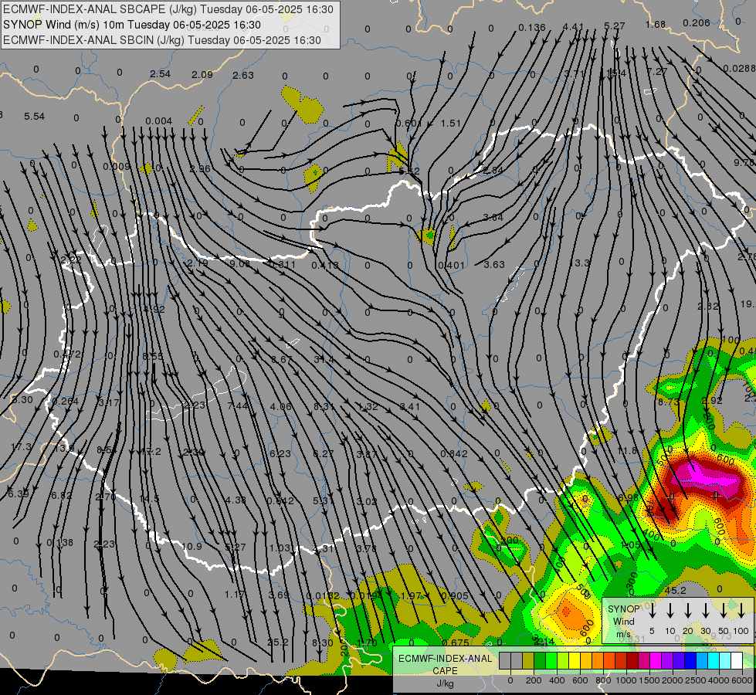The image size is (756, 695).
Task: Click the 7.44 value on the map
Action: click(x=238, y=406)
